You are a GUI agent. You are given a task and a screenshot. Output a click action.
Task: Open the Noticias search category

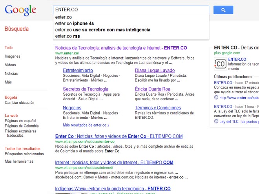[x=11, y=73]
